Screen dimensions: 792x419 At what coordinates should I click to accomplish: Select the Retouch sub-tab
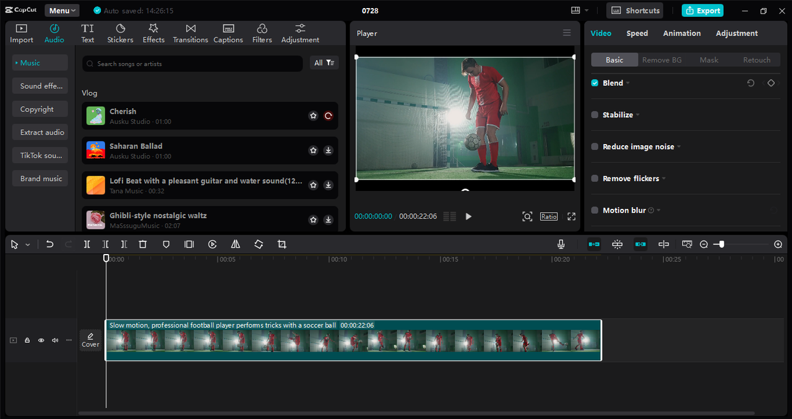pyautogui.click(x=757, y=60)
